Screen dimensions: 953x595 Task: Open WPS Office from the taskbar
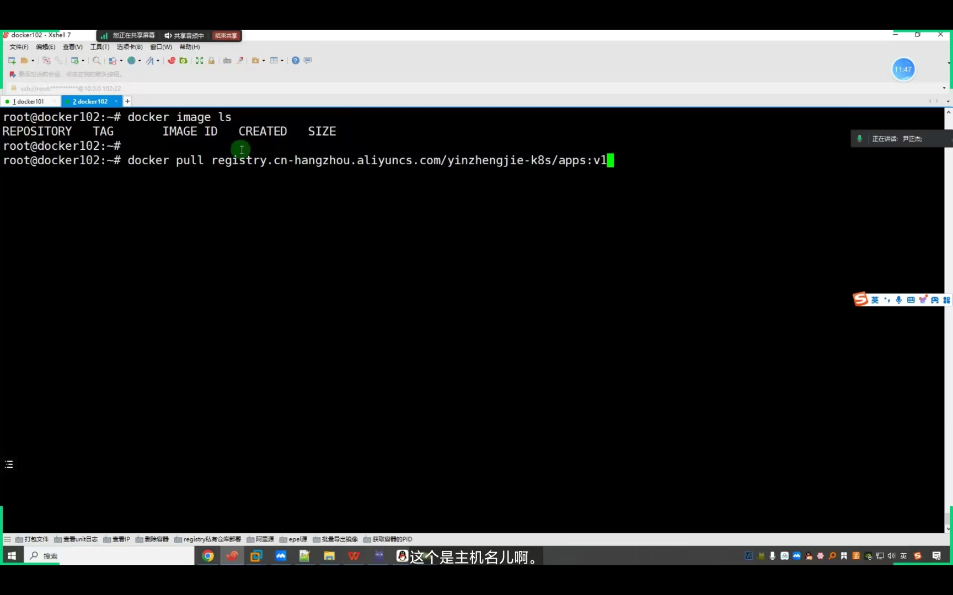coord(354,556)
